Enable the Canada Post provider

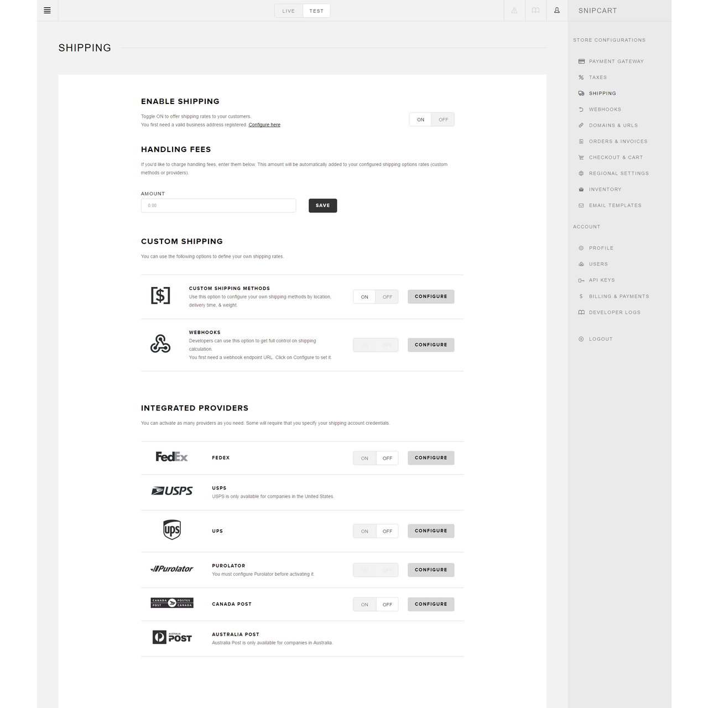pos(365,605)
